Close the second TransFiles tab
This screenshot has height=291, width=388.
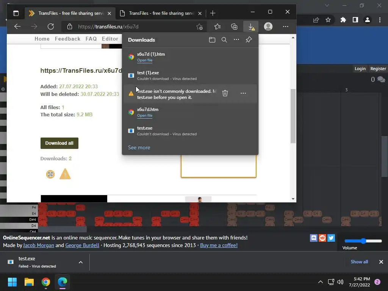click(200, 13)
